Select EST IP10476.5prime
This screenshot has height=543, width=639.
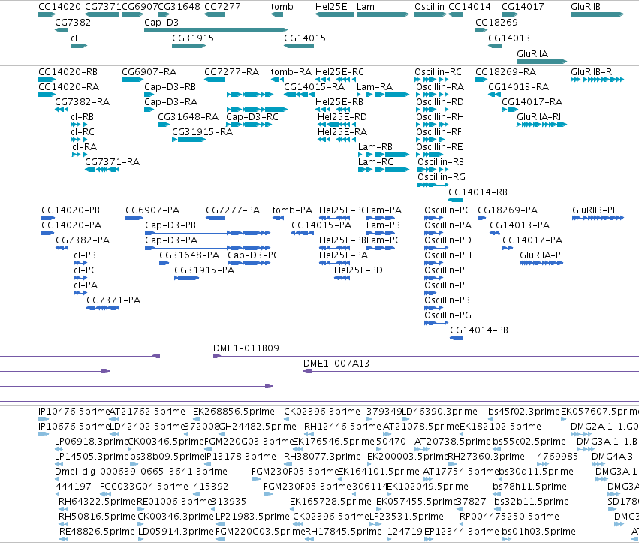pyautogui.click(x=44, y=419)
